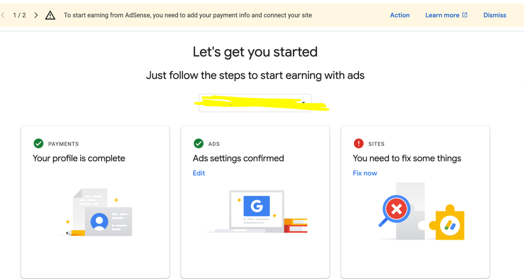Go to the next notification arrow
Viewport: 524px width, 279px height.
36,15
